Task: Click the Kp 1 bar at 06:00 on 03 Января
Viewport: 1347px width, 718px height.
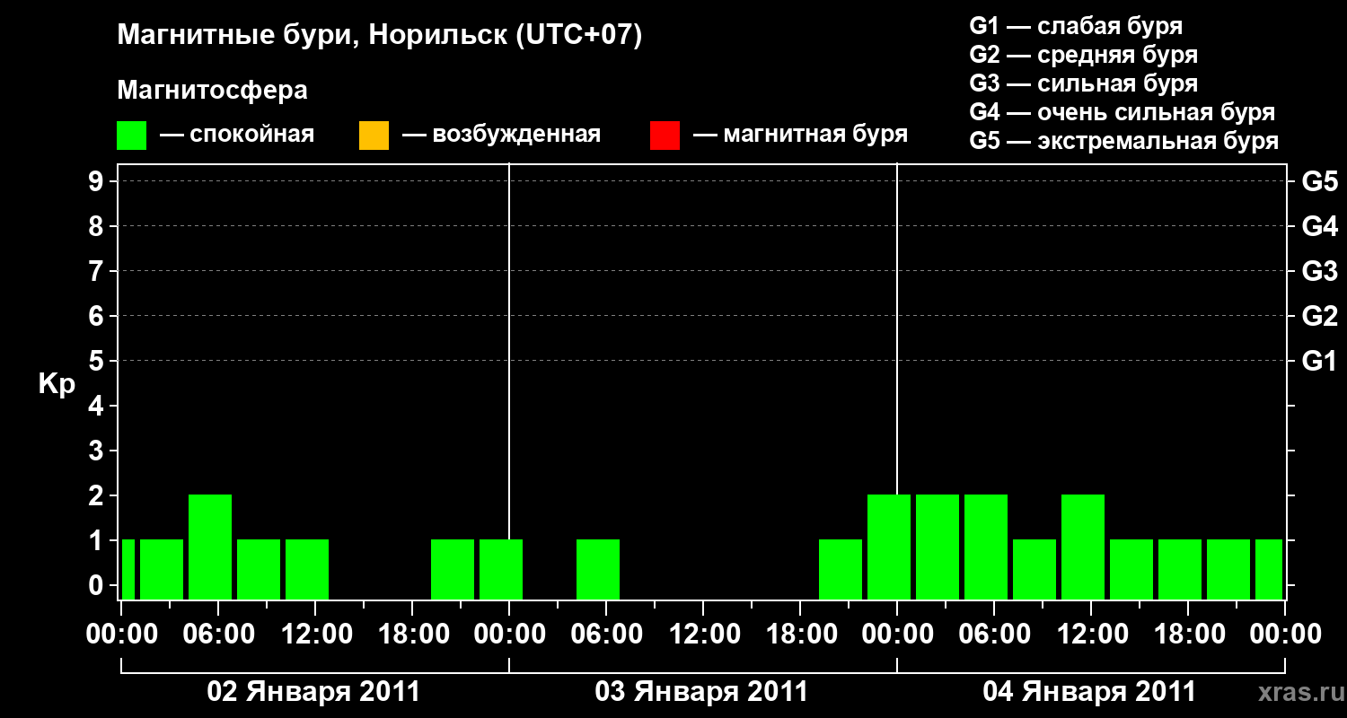Action: click(598, 569)
